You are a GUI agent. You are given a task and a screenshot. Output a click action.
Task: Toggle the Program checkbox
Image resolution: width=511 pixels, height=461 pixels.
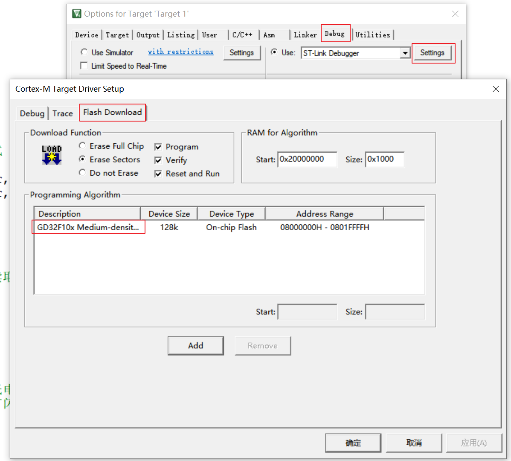coord(158,147)
